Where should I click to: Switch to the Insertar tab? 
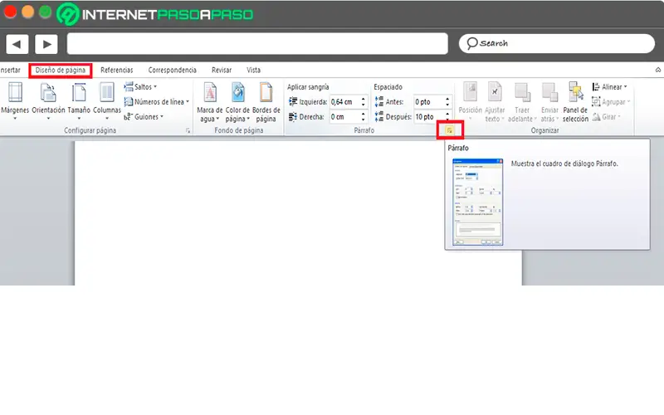coord(10,70)
